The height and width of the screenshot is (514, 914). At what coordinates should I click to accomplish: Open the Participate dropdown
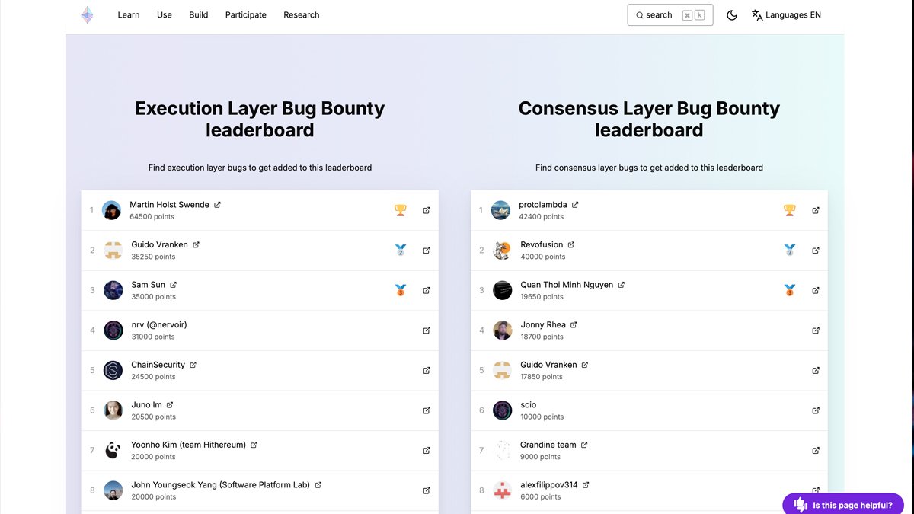pyautogui.click(x=245, y=14)
